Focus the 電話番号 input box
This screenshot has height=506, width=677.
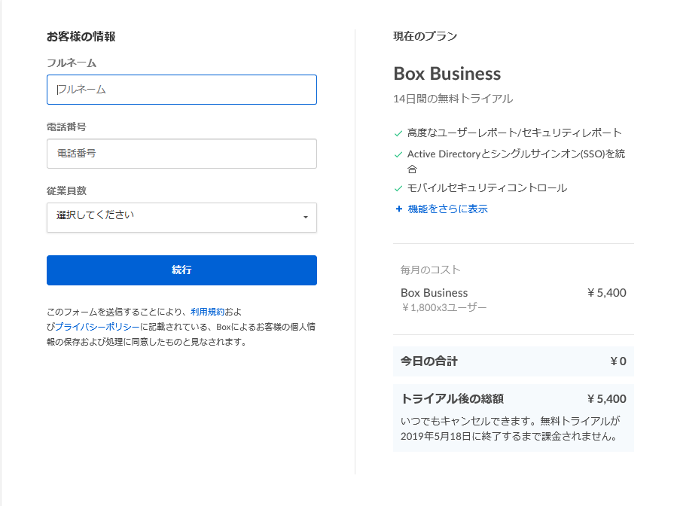click(181, 154)
